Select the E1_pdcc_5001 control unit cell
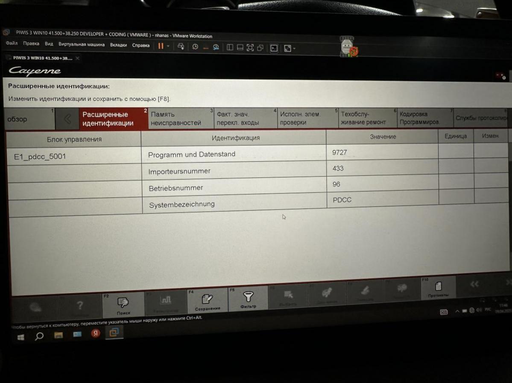This screenshot has width=512, height=383. click(40, 157)
